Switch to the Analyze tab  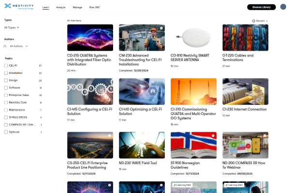click(60, 8)
